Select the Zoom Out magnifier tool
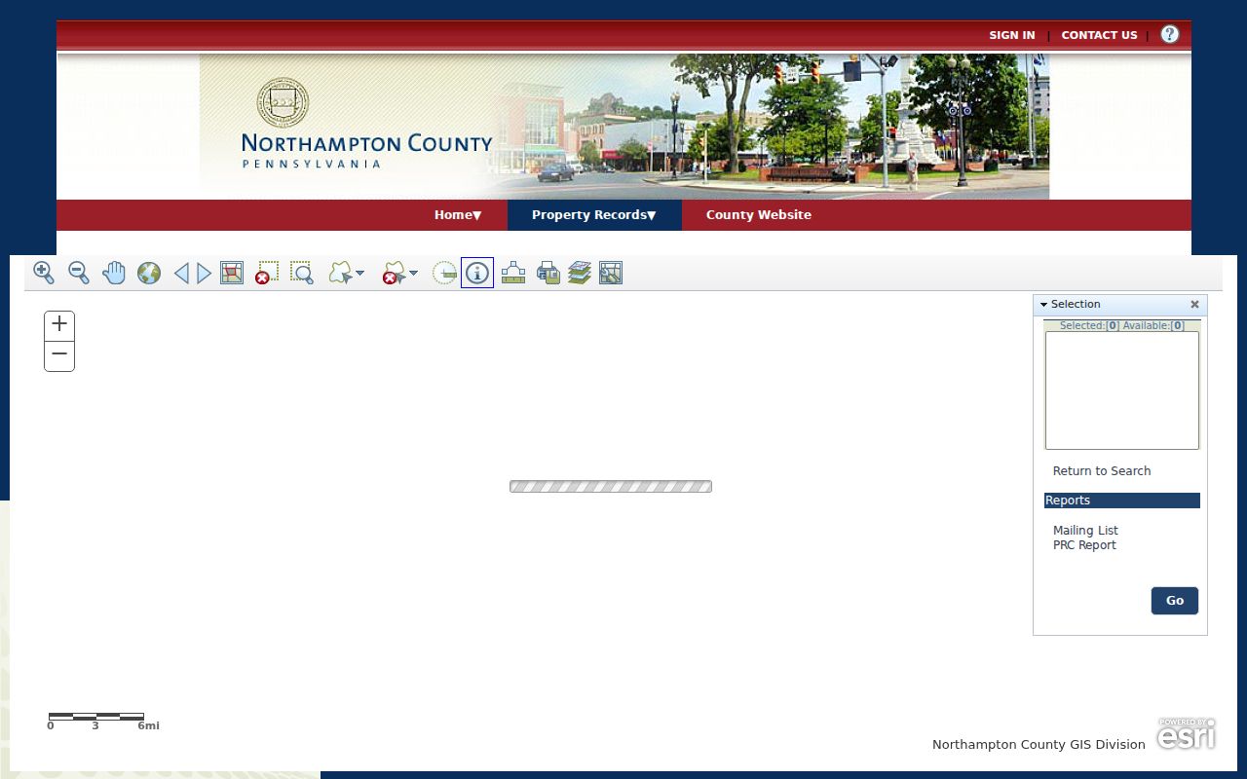The width and height of the screenshot is (1247, 779). [x=79, y=274]
